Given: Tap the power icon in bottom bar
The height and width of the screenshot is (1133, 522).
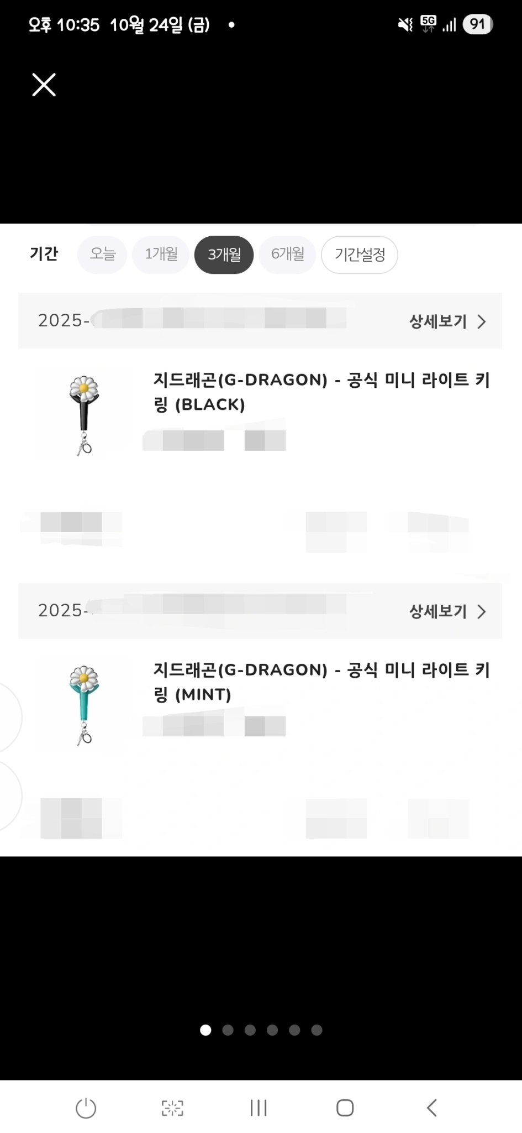Looking at the screenshot, I should (x=86, y=1108).
